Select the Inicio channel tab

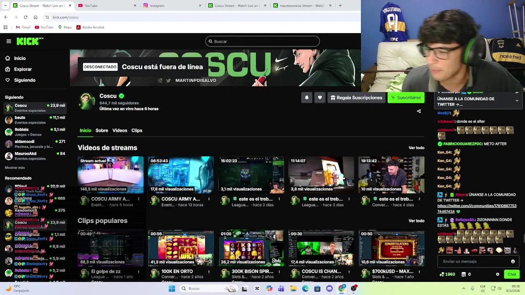tap(85, 130)
